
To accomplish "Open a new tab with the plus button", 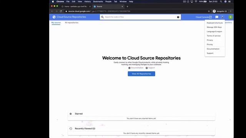I will 127,7.
